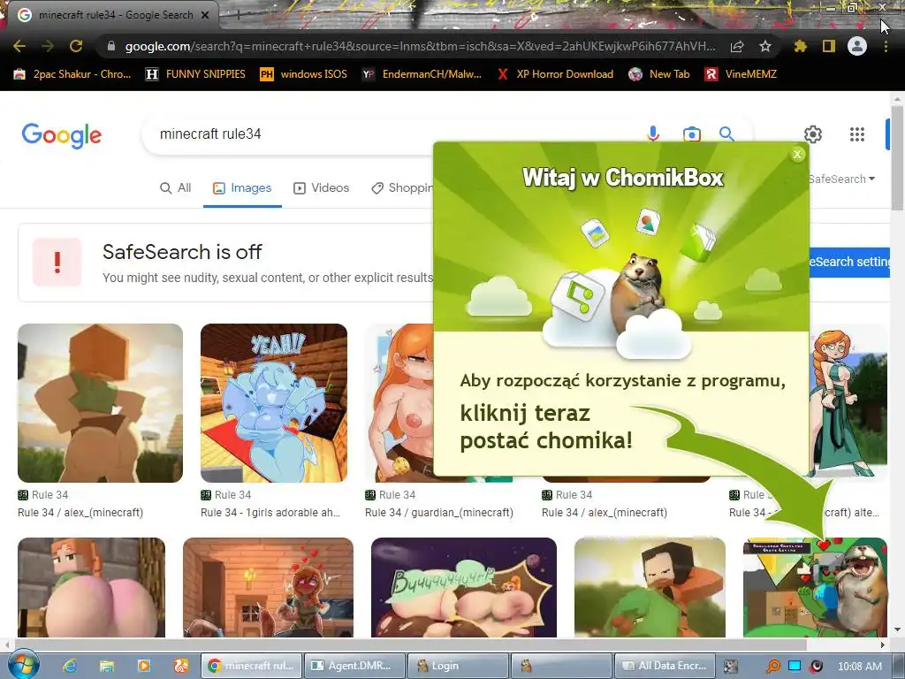Image resolution: width=905 pixels, height=679 pixels.
Task: Switch to the Videos tab
Action: [x=322, y=187]
